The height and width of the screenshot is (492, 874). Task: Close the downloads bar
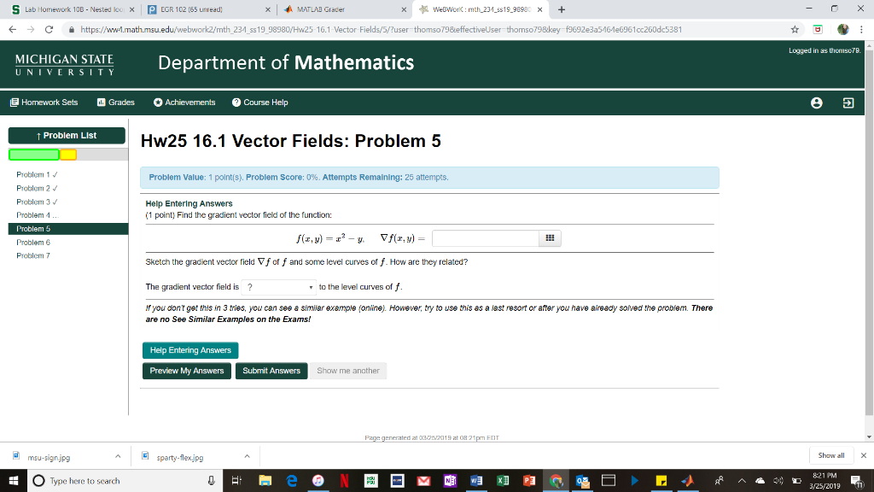point(864,456)
